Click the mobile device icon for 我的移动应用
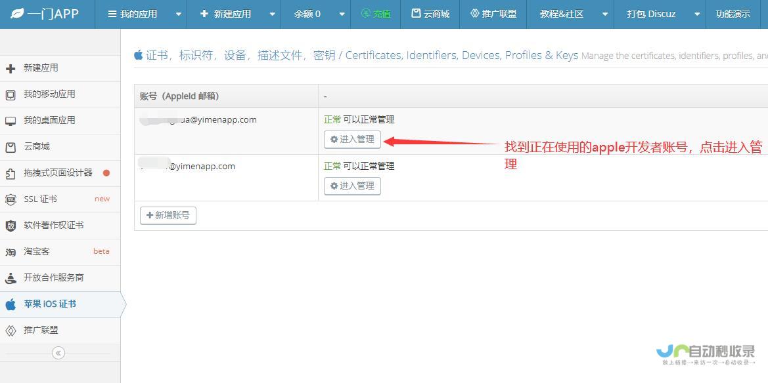The image size is (768, 383). click(11, 95)
